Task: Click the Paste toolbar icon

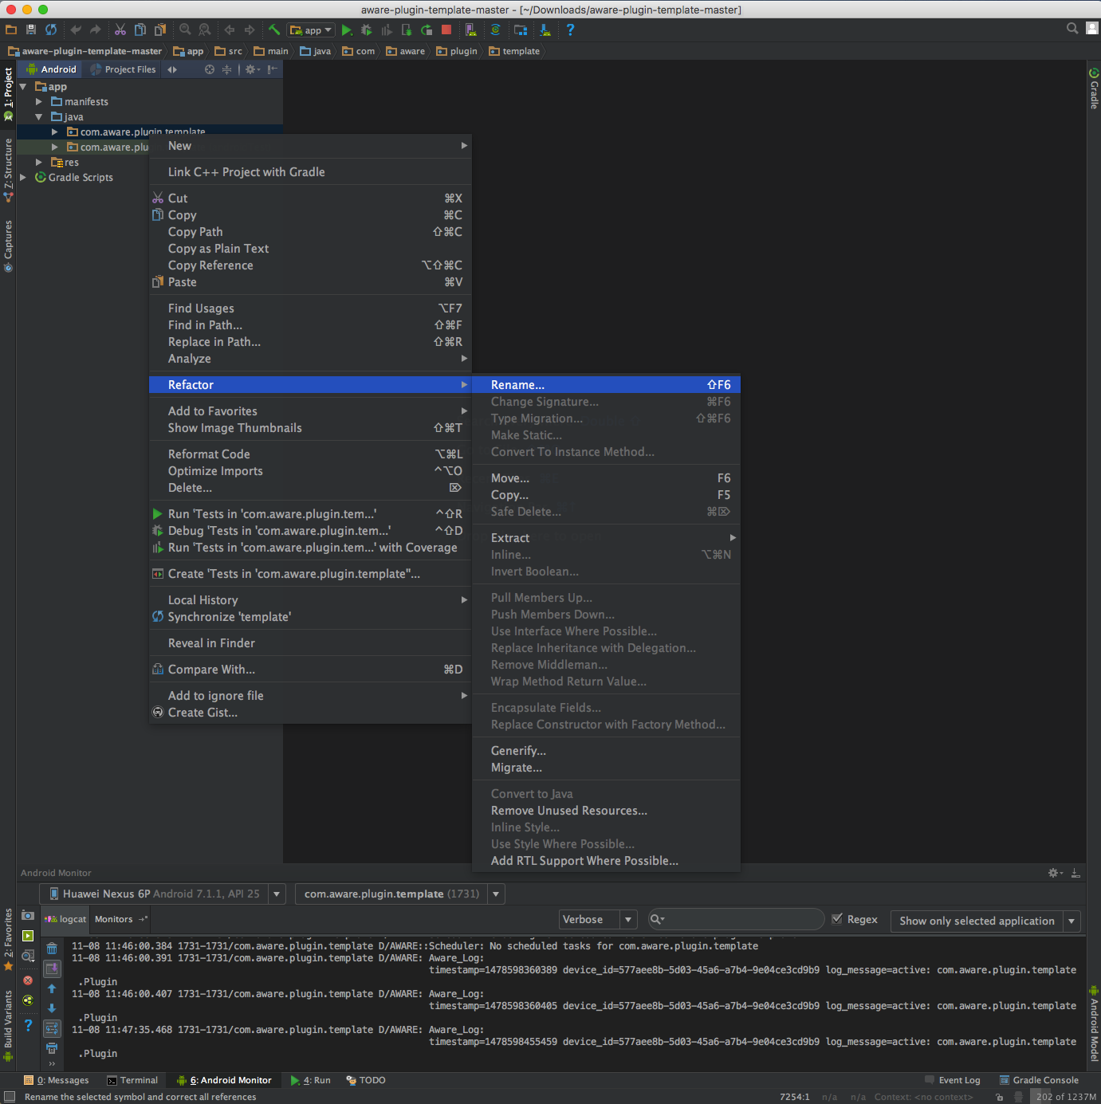Action: pyautogui.click(x=160, y=29)
